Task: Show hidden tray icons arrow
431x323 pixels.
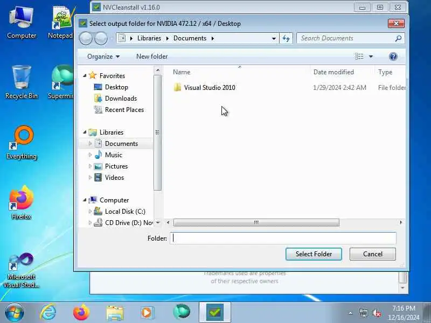Action: pos(351,313)
